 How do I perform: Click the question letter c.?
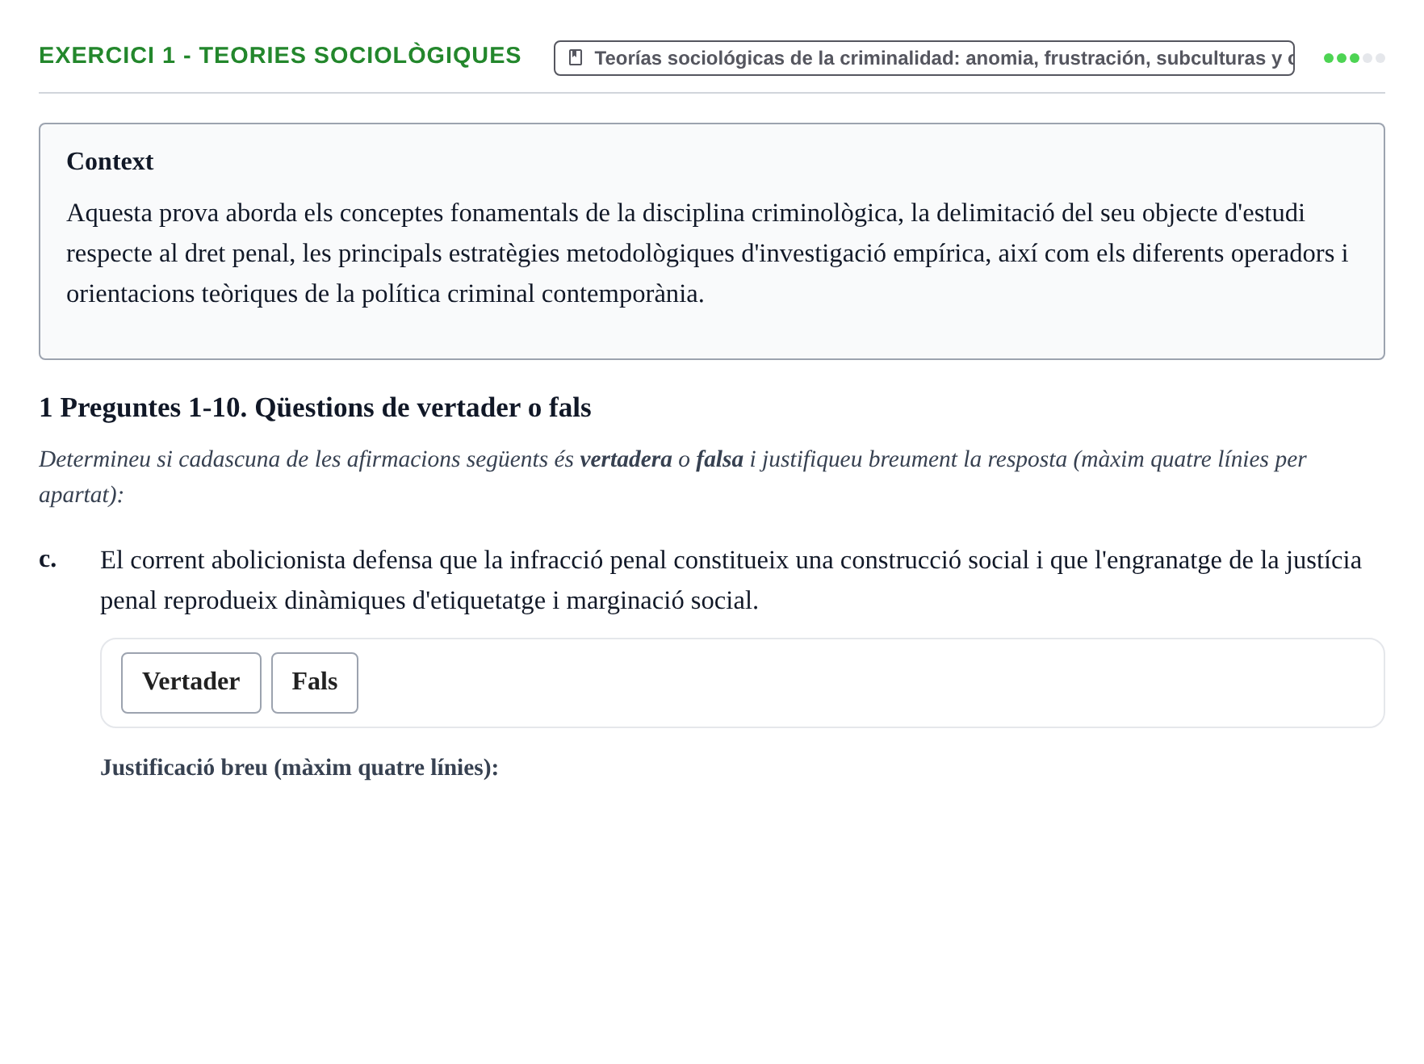click(48, 559)
